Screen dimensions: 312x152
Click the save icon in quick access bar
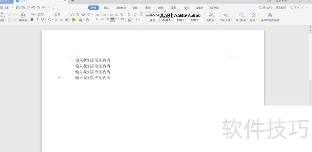[23, 7]
